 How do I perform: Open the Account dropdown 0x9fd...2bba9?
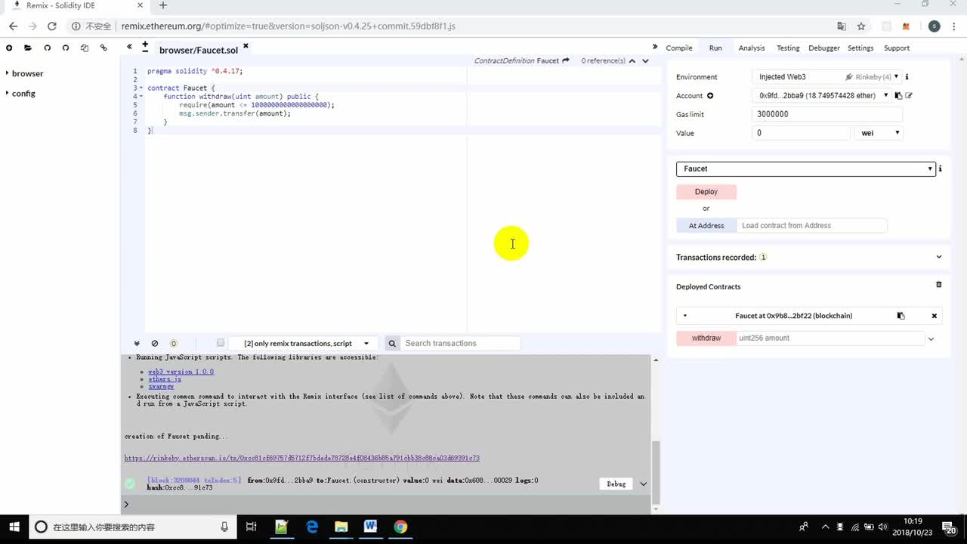pyautogui.click(x=823, y=96)
